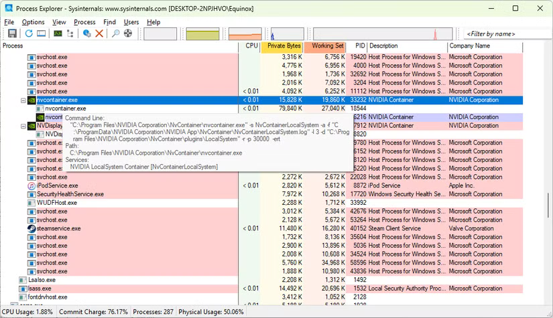
Task: Select the steamservice.exe Steam icon
Action: [31, 228]
